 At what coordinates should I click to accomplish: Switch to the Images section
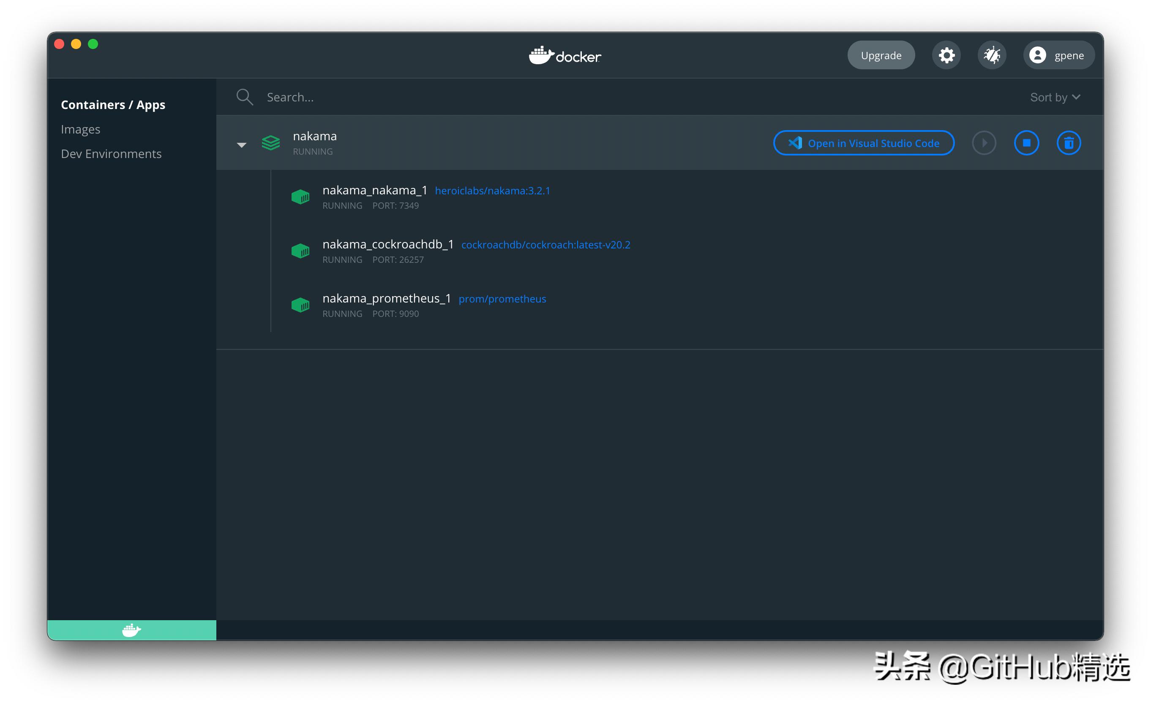pos(80,129)
